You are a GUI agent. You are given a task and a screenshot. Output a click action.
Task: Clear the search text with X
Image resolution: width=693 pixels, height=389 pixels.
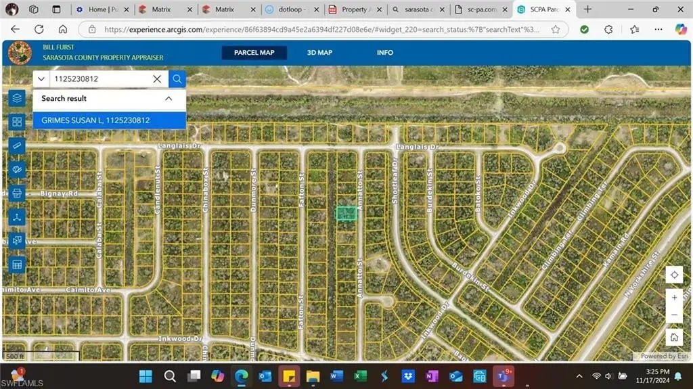(x=157, y=79)
